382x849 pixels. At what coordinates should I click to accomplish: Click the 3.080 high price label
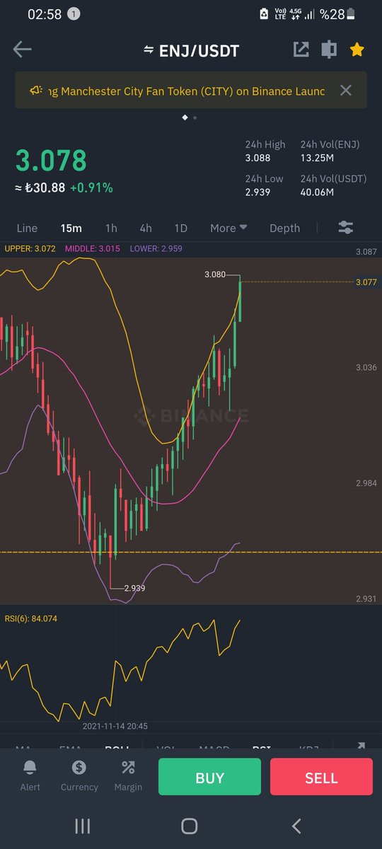pyautogui.click(x=215, y=274)
